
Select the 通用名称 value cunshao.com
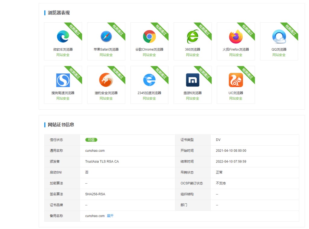[x=95, y=150]
